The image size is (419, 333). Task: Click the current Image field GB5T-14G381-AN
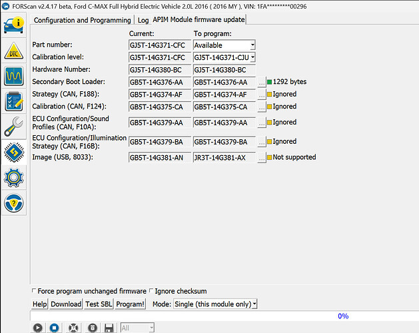[x=159, y=158]
